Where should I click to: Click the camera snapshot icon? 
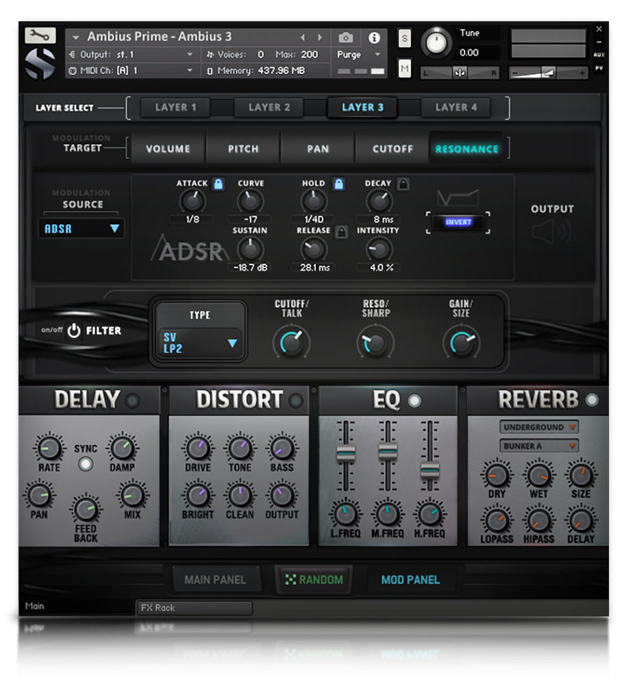[x=347, y=38]
